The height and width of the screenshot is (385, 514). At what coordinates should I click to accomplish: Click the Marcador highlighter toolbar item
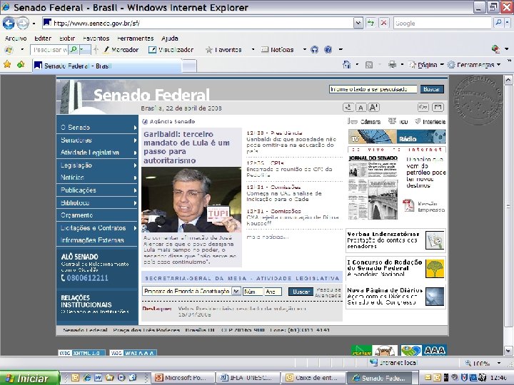coord(121,50)
